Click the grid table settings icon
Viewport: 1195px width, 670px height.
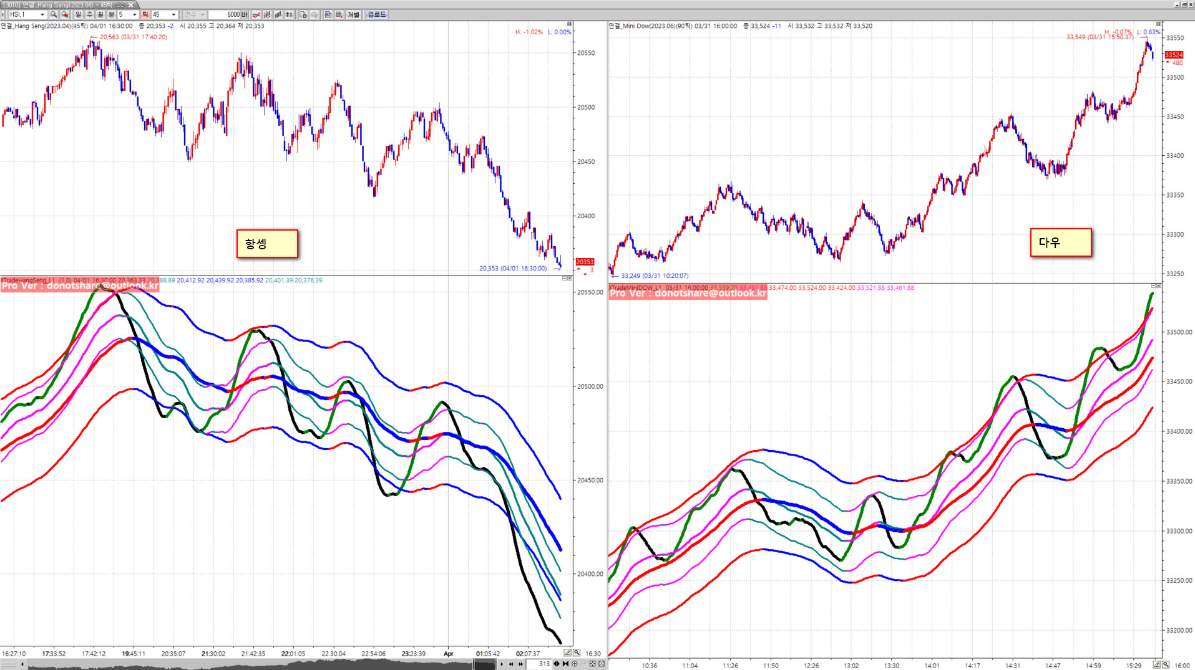339,14
